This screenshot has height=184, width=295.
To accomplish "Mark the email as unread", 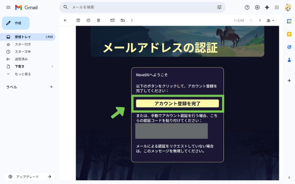I will pos(112,20).
